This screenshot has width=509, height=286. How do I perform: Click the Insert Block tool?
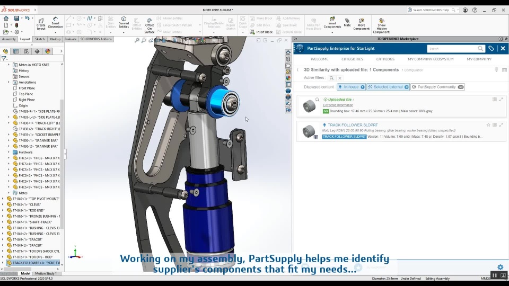(x=261, y=32)
